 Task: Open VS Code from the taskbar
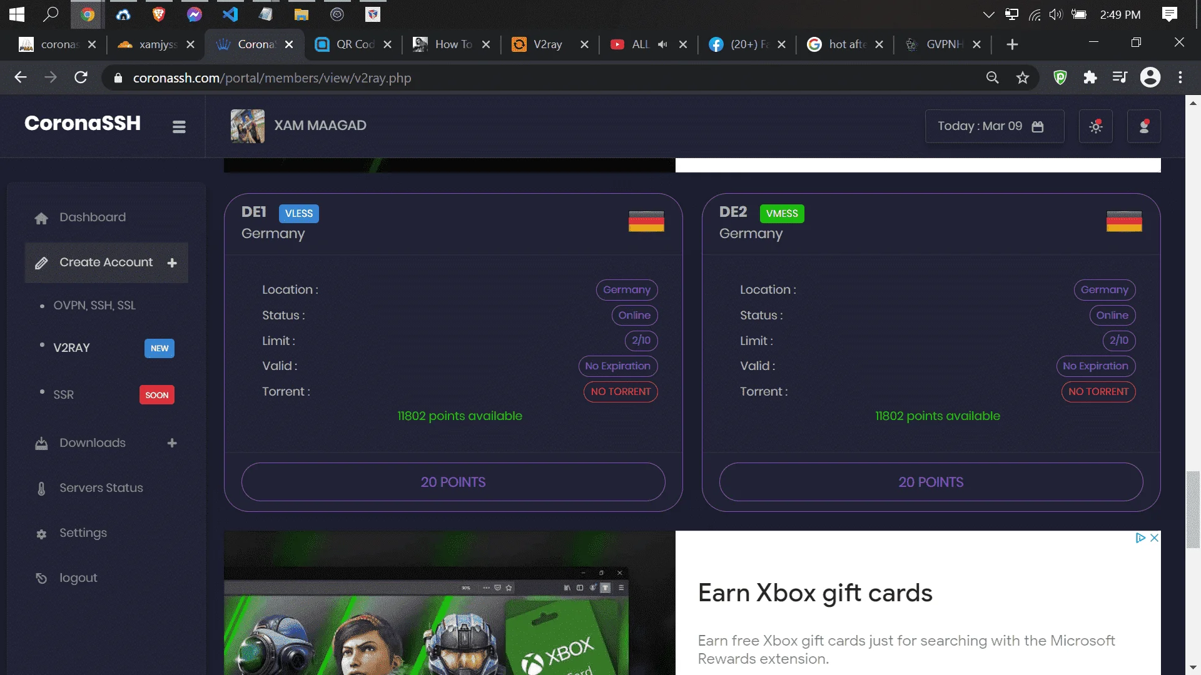(230, 14)
